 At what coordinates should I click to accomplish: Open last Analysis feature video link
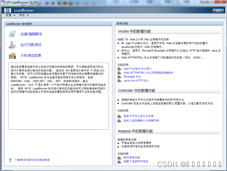point(136,162)
